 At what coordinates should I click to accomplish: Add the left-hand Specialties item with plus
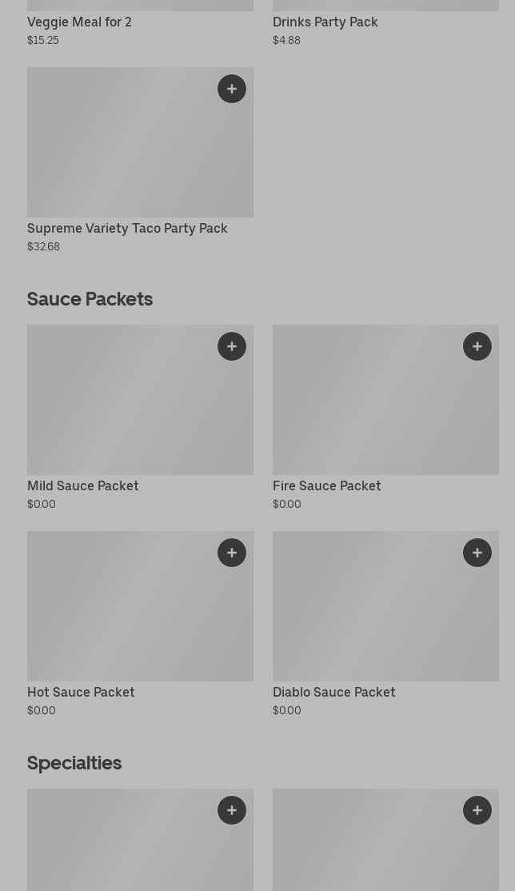(232, 810)
